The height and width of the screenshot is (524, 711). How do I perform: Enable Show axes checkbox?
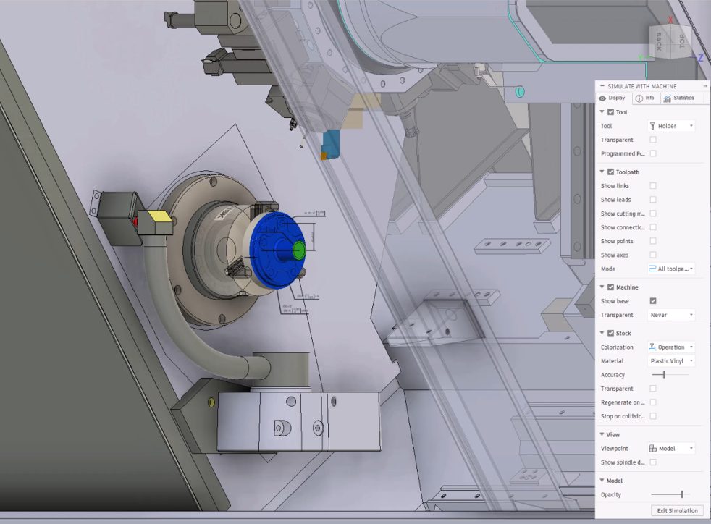coord(653,255)
